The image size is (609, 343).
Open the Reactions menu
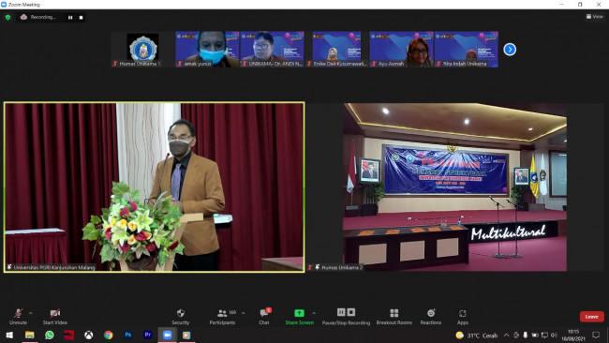(x=431, y=317)
